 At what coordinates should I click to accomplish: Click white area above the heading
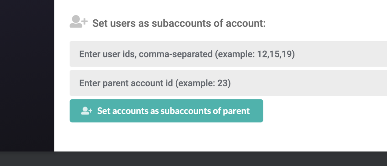tap(220, 7)
